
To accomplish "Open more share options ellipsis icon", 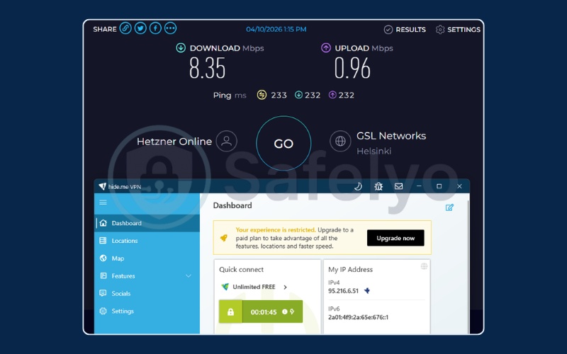I will coord(170,28).
